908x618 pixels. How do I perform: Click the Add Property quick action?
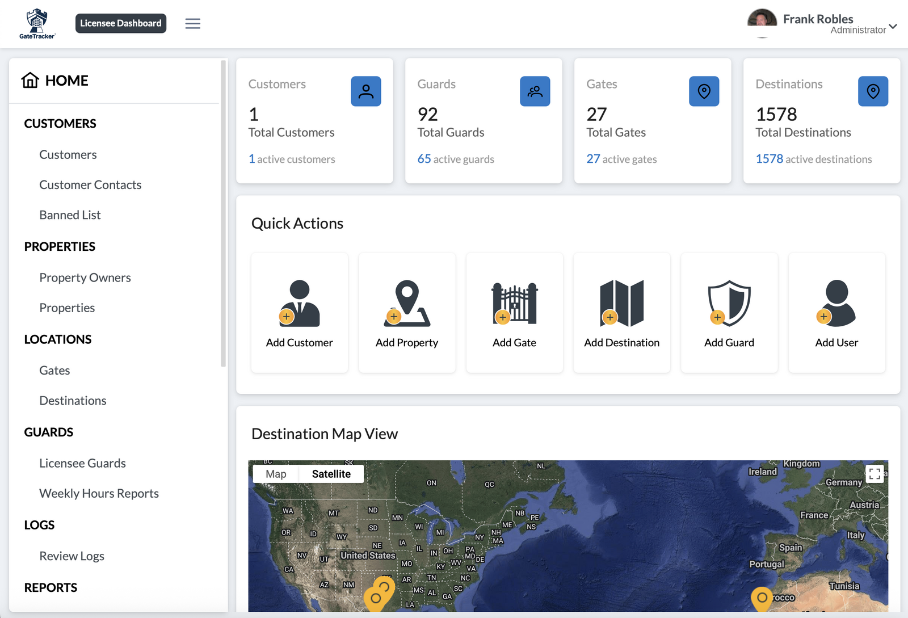407,313
